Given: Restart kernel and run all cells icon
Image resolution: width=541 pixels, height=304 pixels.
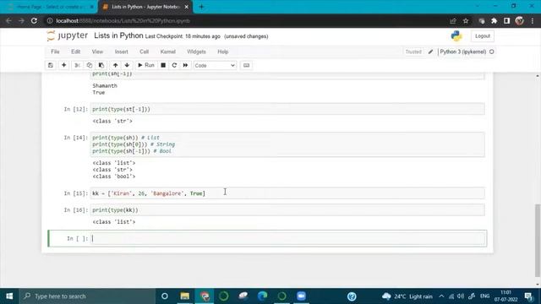Looking at the screenshot, I should 185,65.
